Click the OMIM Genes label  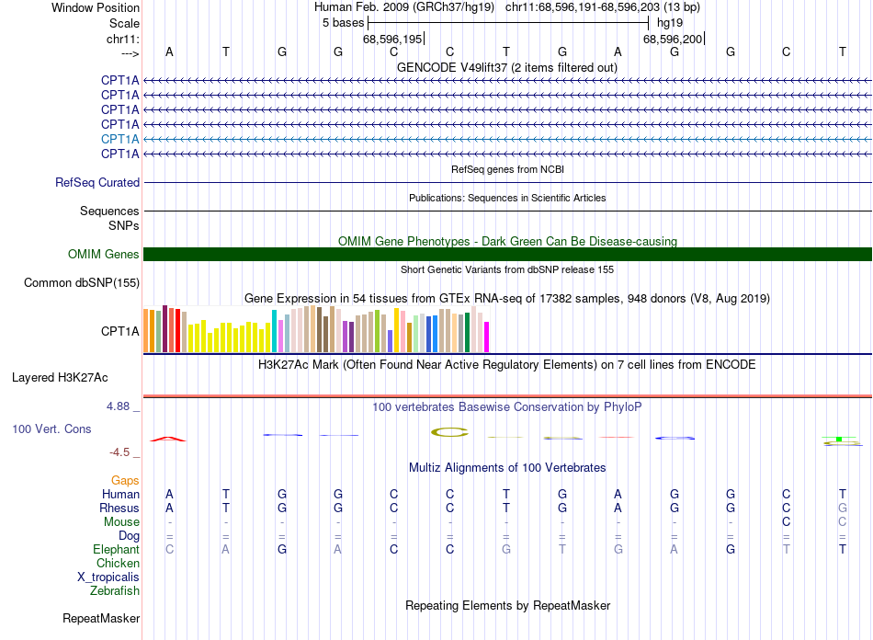coord(103,255)
